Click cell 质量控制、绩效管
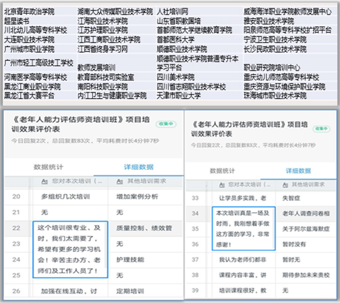 tap(144, 228)
